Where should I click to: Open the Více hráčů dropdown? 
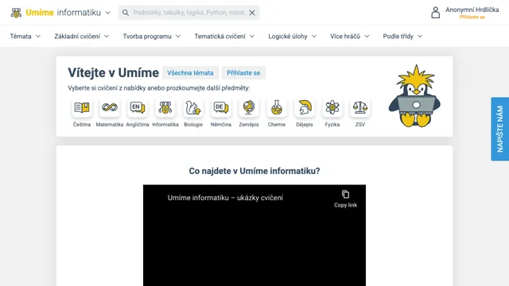pyautogui.click(x=350, y=37)
